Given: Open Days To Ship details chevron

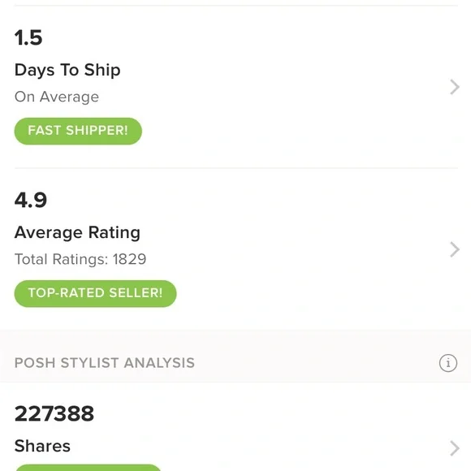Looking at the screenshot, I should coord(455,87).
